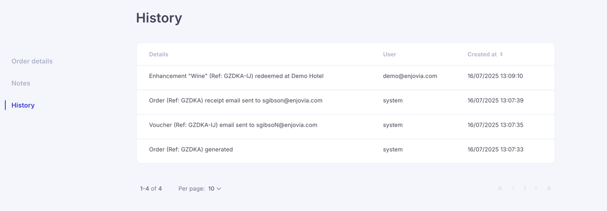Sort by the Created at column header
The height and width of the screenshot is (211, 607).
482,54
